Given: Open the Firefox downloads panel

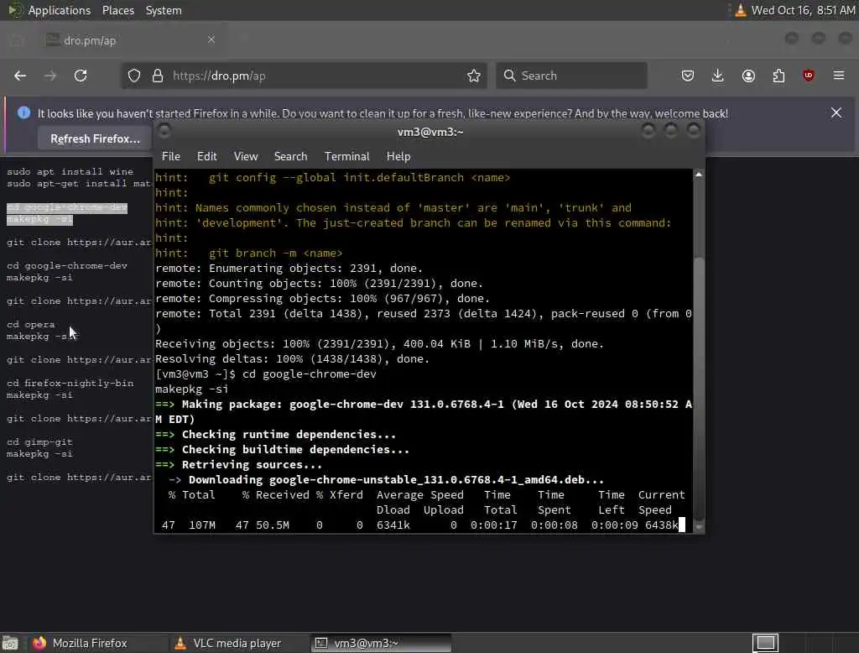Looking at the screenshot, I should (x=718, y=76).
